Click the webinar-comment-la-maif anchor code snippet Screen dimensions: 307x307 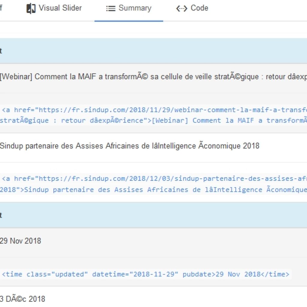point(153,115)
